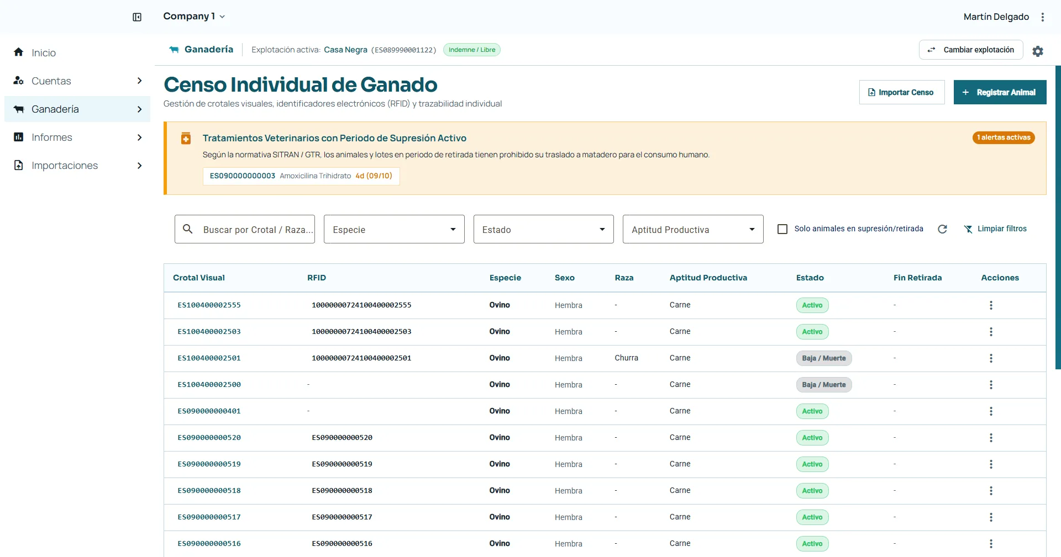The height and width of the screenshot is (557, 1061).
Task: Sort by Crotal Visual column header
Action: 199,278
